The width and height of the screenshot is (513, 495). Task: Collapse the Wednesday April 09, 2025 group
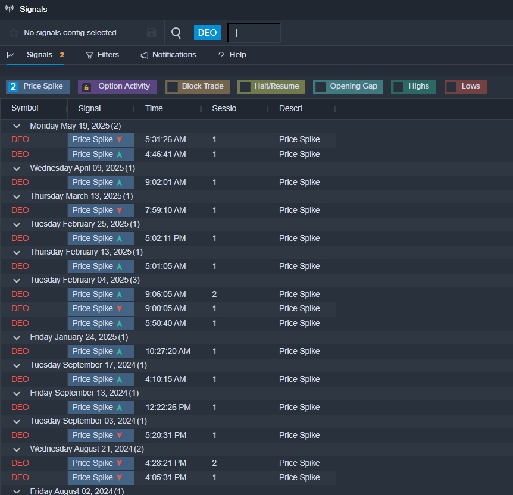pos(17,168)
